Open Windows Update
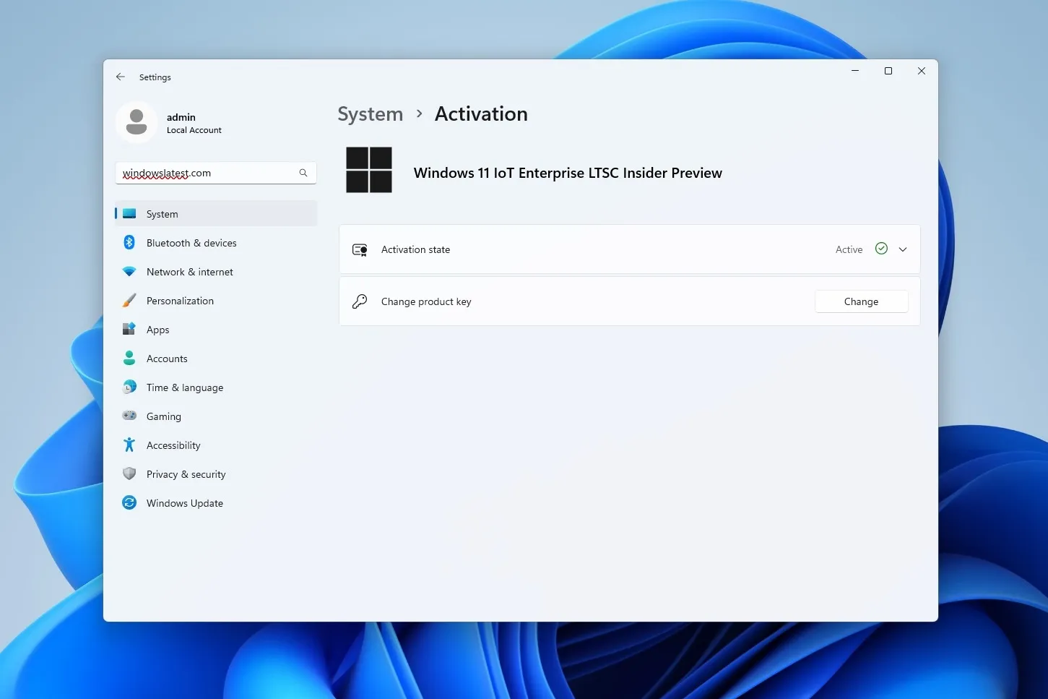1048x699 pixels. coord(184,502)
